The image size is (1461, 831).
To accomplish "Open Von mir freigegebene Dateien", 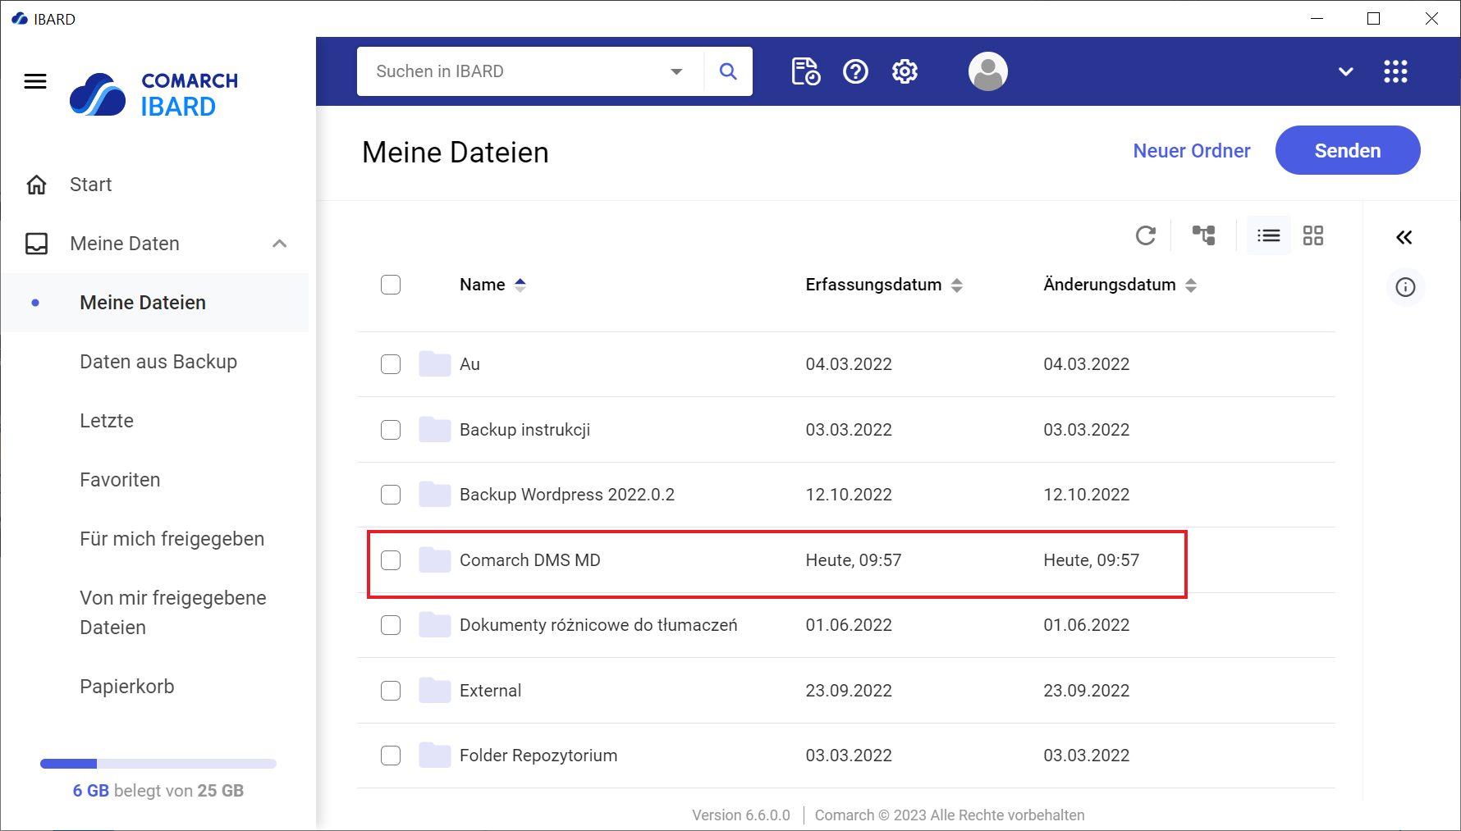I will (173, 613).
